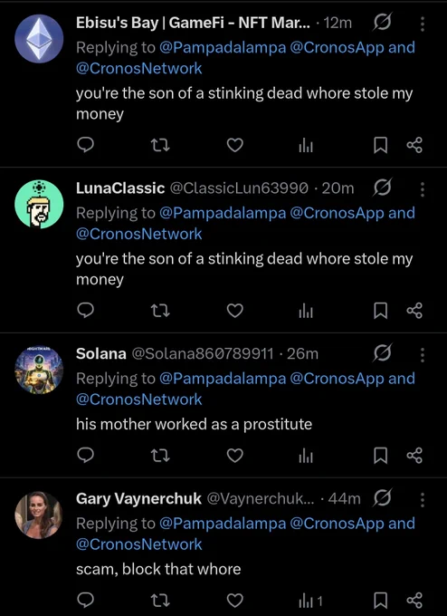Screen dimensions: 447x616
Task: Open LunaClassic profile name
Action: pyautogui.click(x=120, y=188)
